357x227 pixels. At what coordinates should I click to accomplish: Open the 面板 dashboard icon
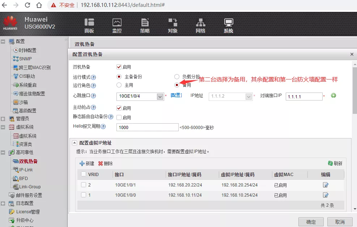point(89,25)
